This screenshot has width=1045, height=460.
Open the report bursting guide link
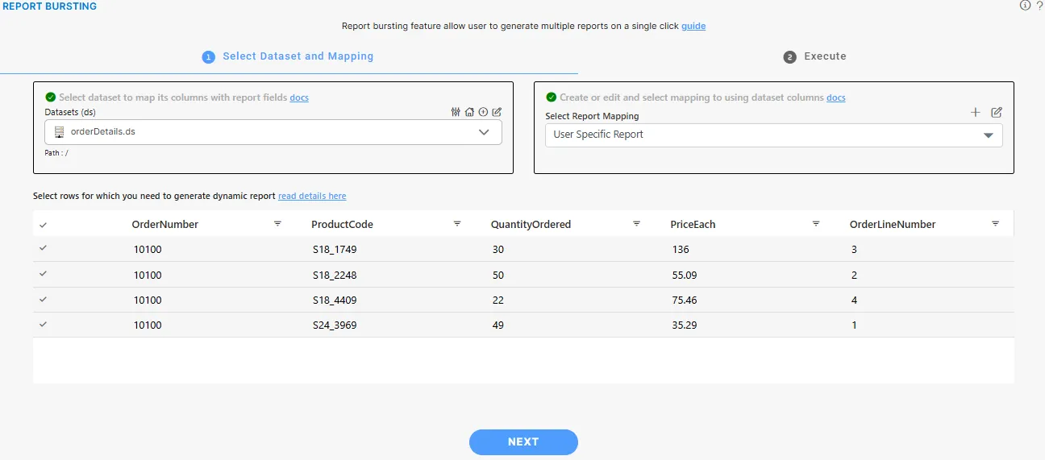tap(693, 26)
